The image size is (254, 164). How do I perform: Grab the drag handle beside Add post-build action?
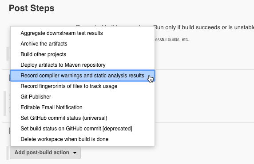7,153
